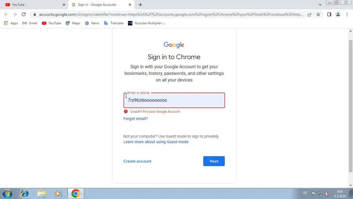Open the Windows Start menu

[7, 193]
